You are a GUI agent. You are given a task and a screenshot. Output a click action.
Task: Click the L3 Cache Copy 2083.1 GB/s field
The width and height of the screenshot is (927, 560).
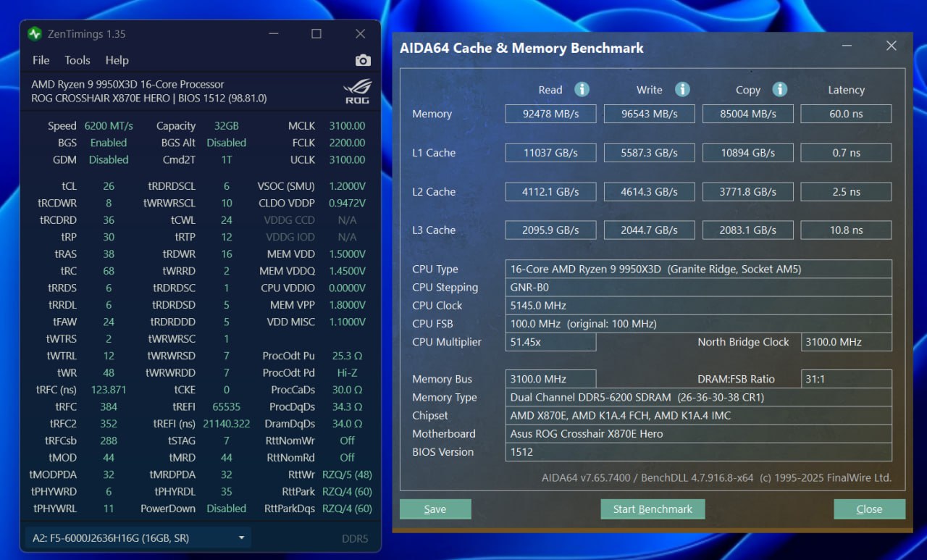[x=748, y=230]
